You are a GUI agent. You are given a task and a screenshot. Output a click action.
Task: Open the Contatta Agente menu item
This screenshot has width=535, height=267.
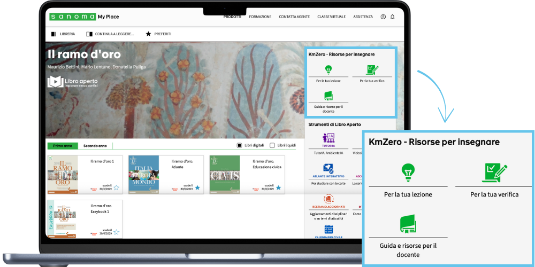(x=294, y=17)
